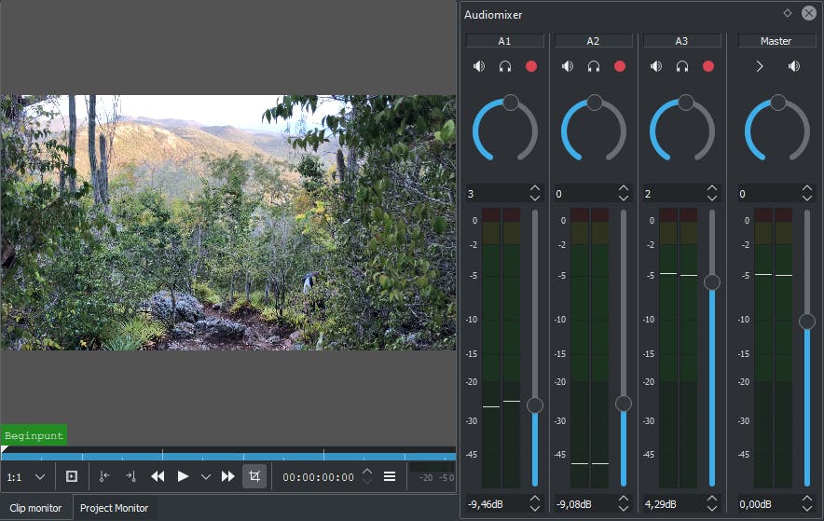Mute the A1 audio track
Viewport: 824px width, 521px height.
click(x=478, y=66)
